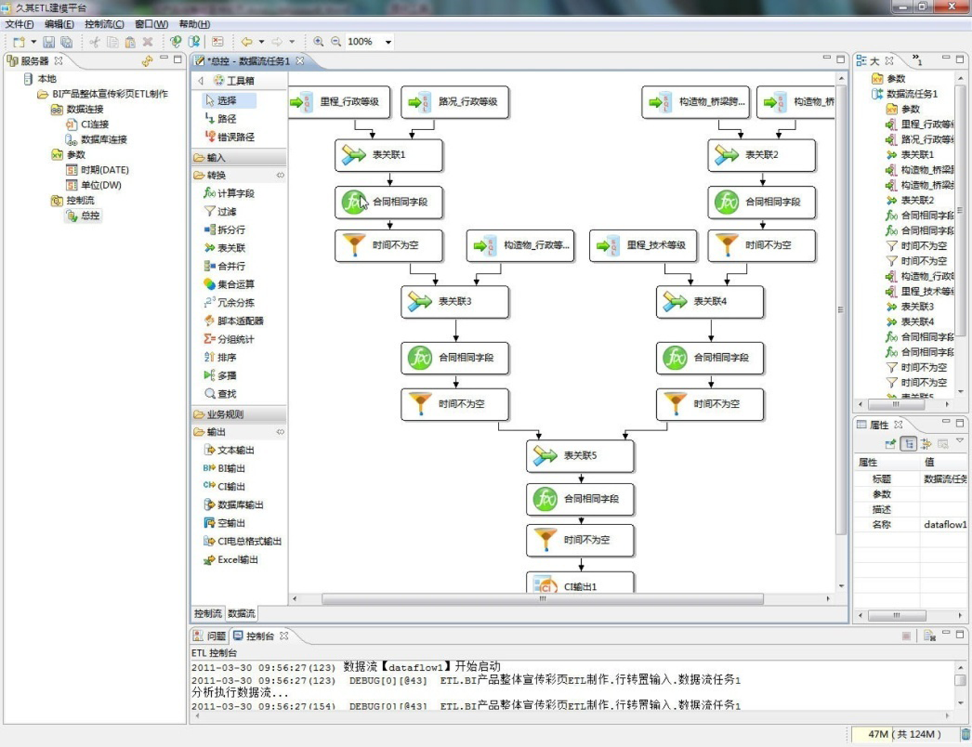
Task: Select the 数据库连接 tree item
Action: [104, 139]
